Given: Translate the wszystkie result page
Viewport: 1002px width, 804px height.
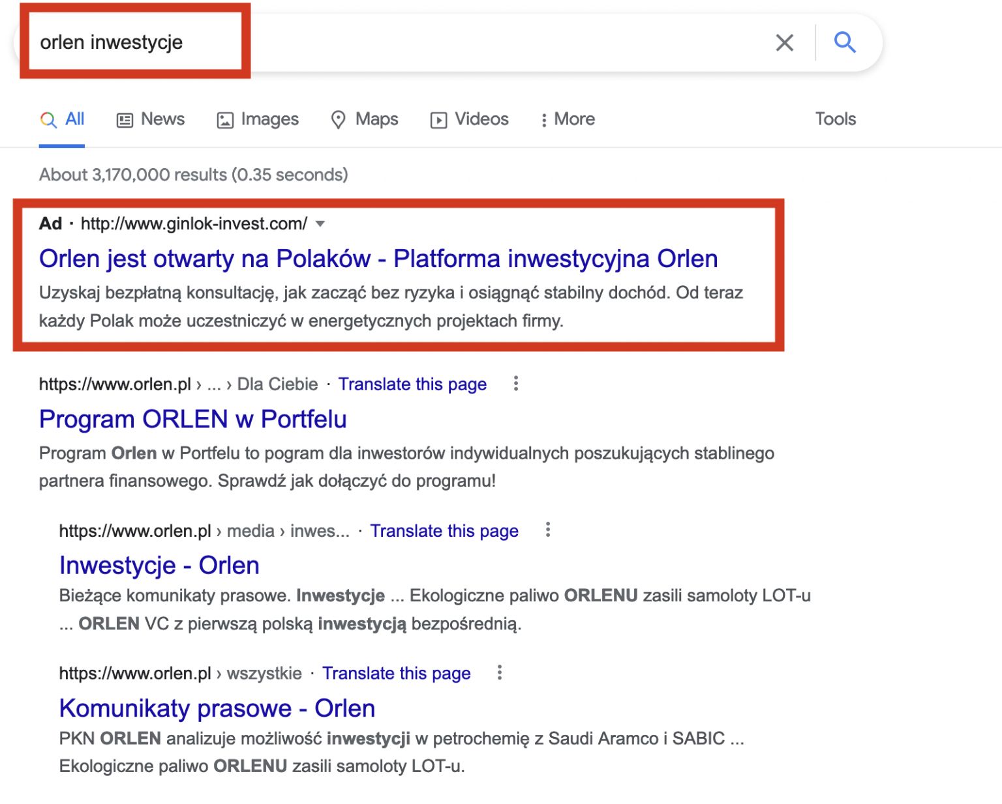Looking at the screenshot, I should point(396,673).
